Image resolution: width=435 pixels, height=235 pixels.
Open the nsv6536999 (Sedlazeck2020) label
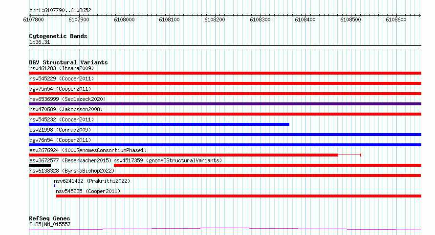(x=67, y=99)
